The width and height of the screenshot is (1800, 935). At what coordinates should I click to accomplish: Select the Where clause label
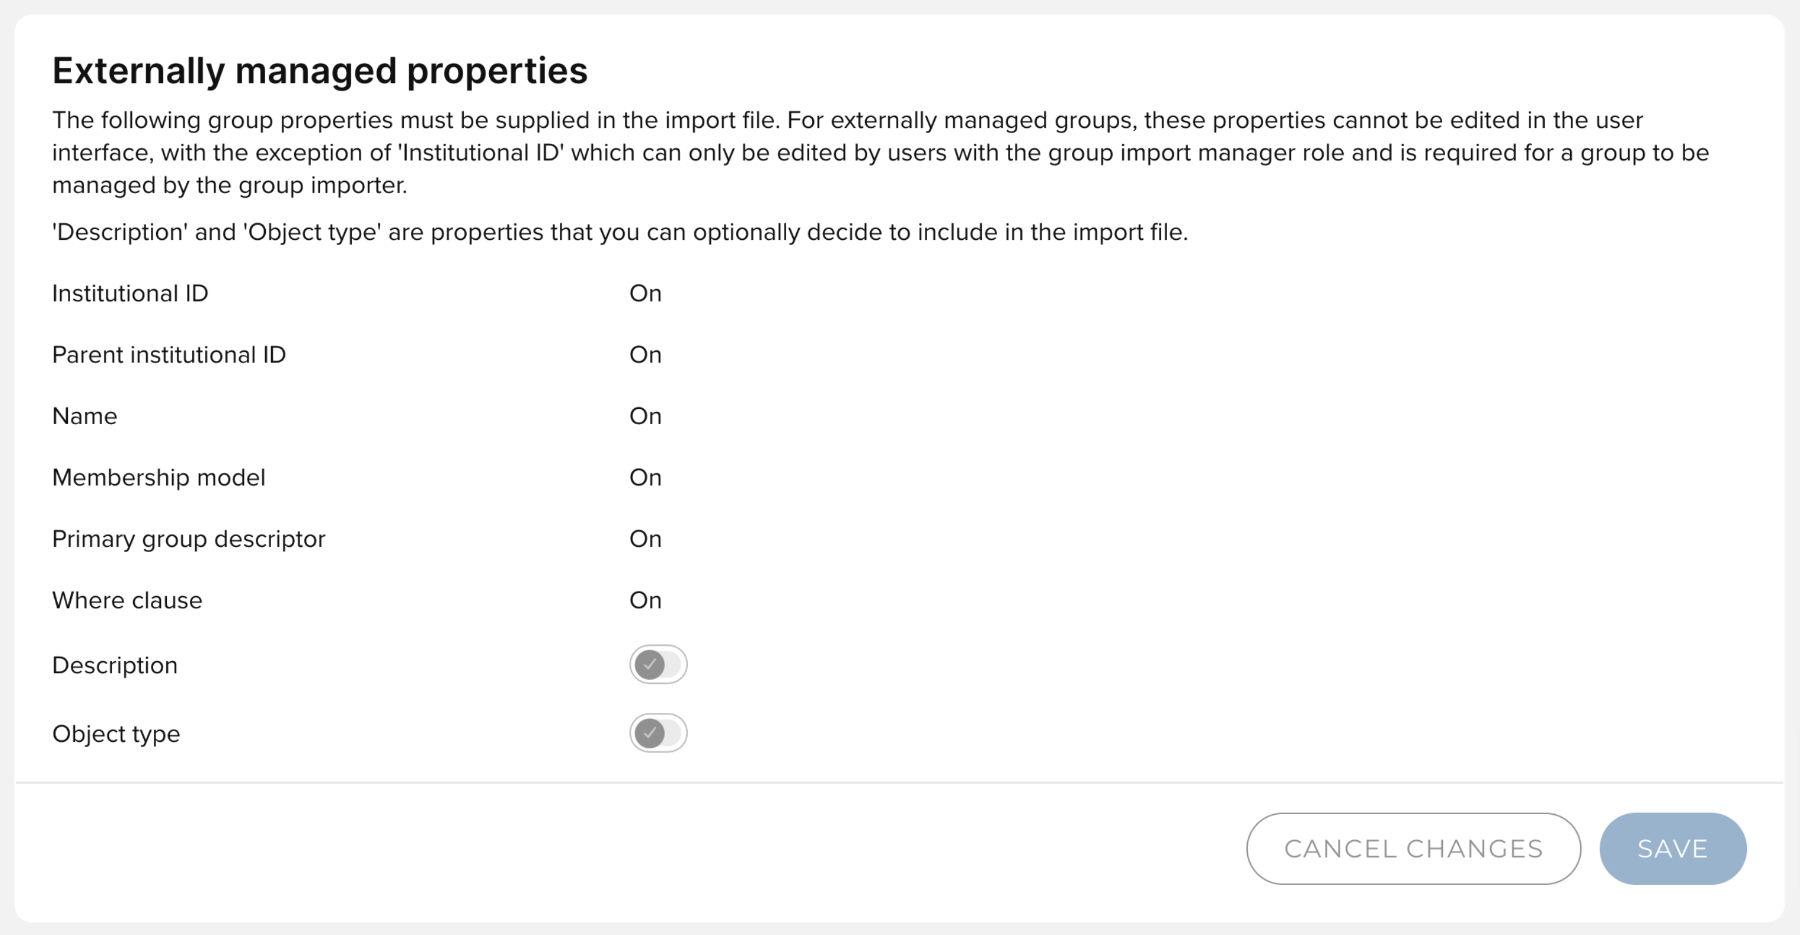127,600
